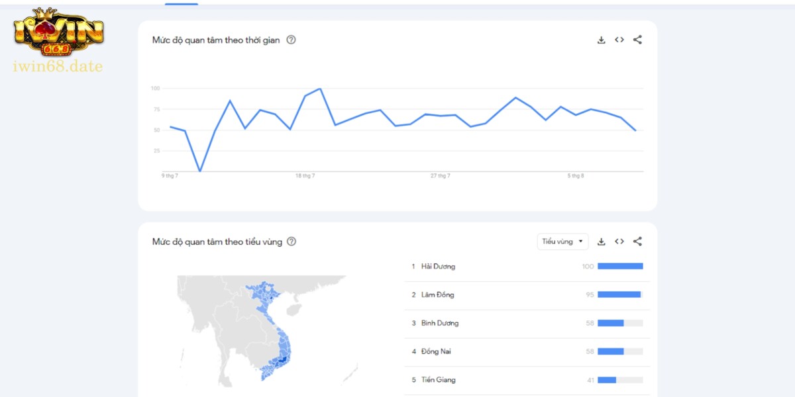Open the Tiền Giang region entry

click(x=438, y=380)
